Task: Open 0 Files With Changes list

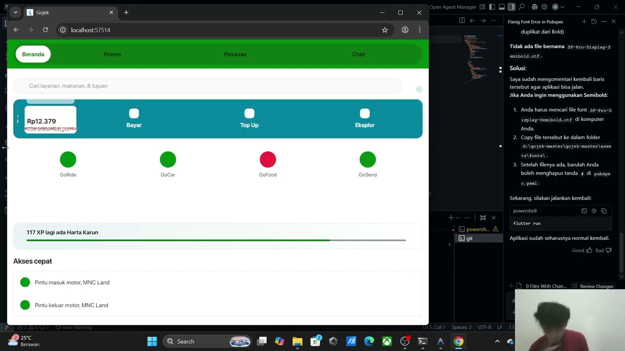Action: click(x=542, y=286)
